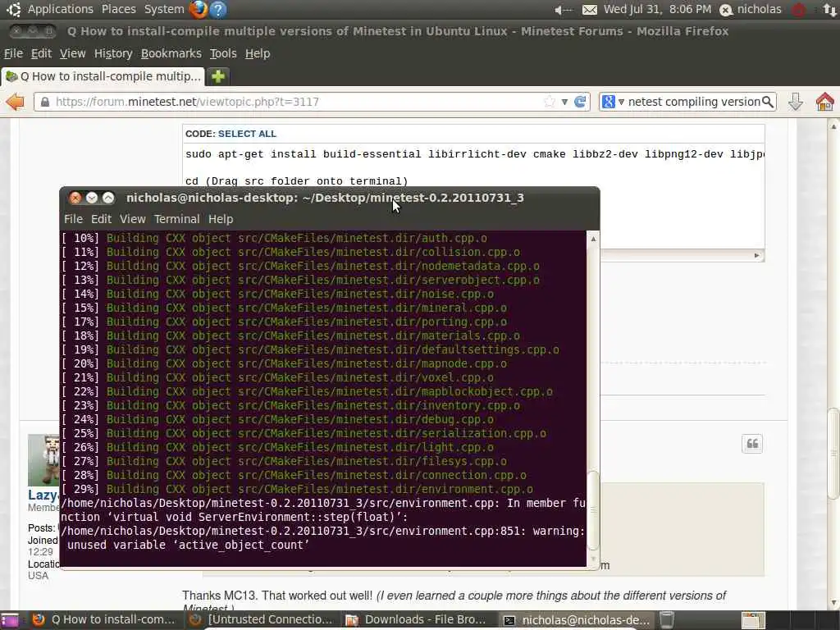The height and width of the screenshot is (630, 840).
Task: Switch to Firefox 'Q How to install-com...' taskbar button
Action: 105,620
